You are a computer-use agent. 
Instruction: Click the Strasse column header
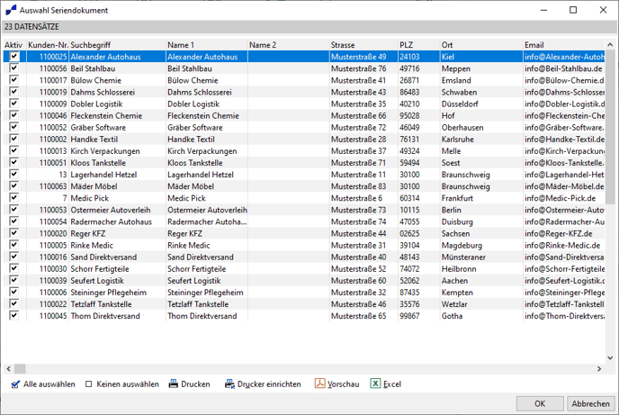click(x=363, y=45)
